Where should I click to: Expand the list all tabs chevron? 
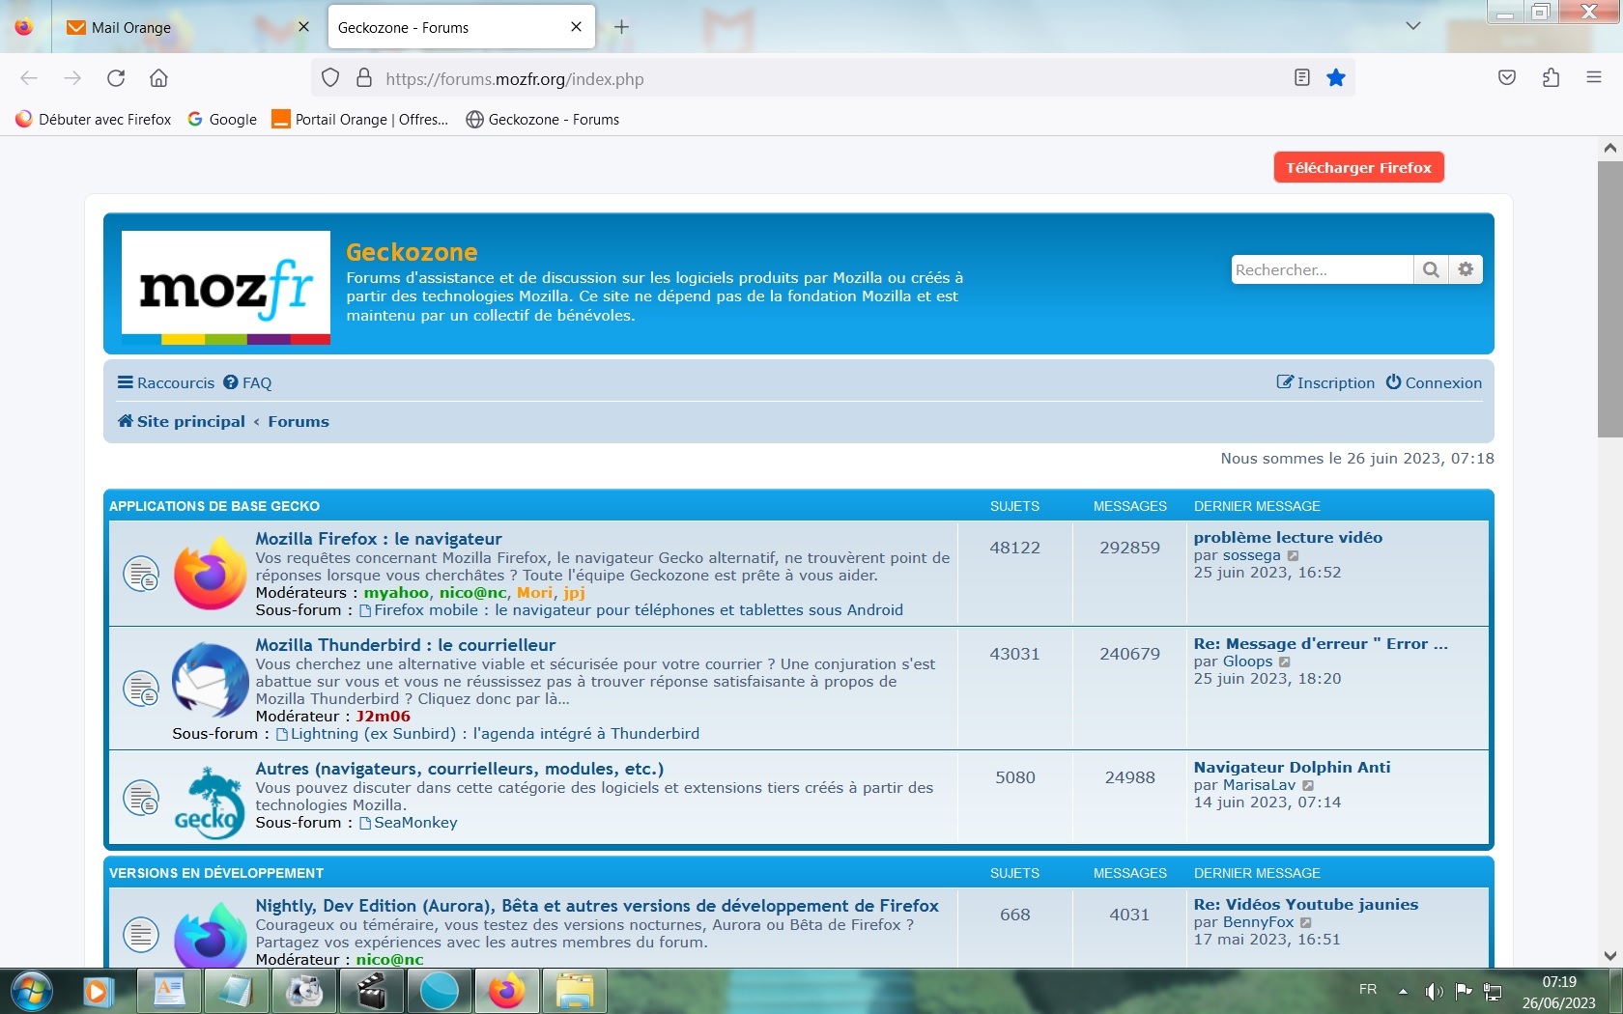coord(1413,26)
